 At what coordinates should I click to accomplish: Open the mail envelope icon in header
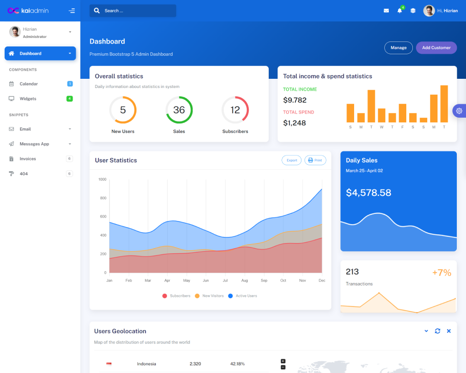point(386,11)
